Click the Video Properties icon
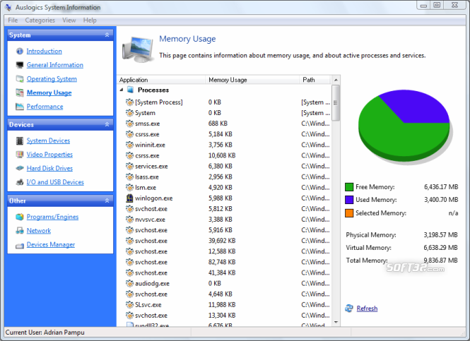 pyautogui.click(x=20, y=155)
